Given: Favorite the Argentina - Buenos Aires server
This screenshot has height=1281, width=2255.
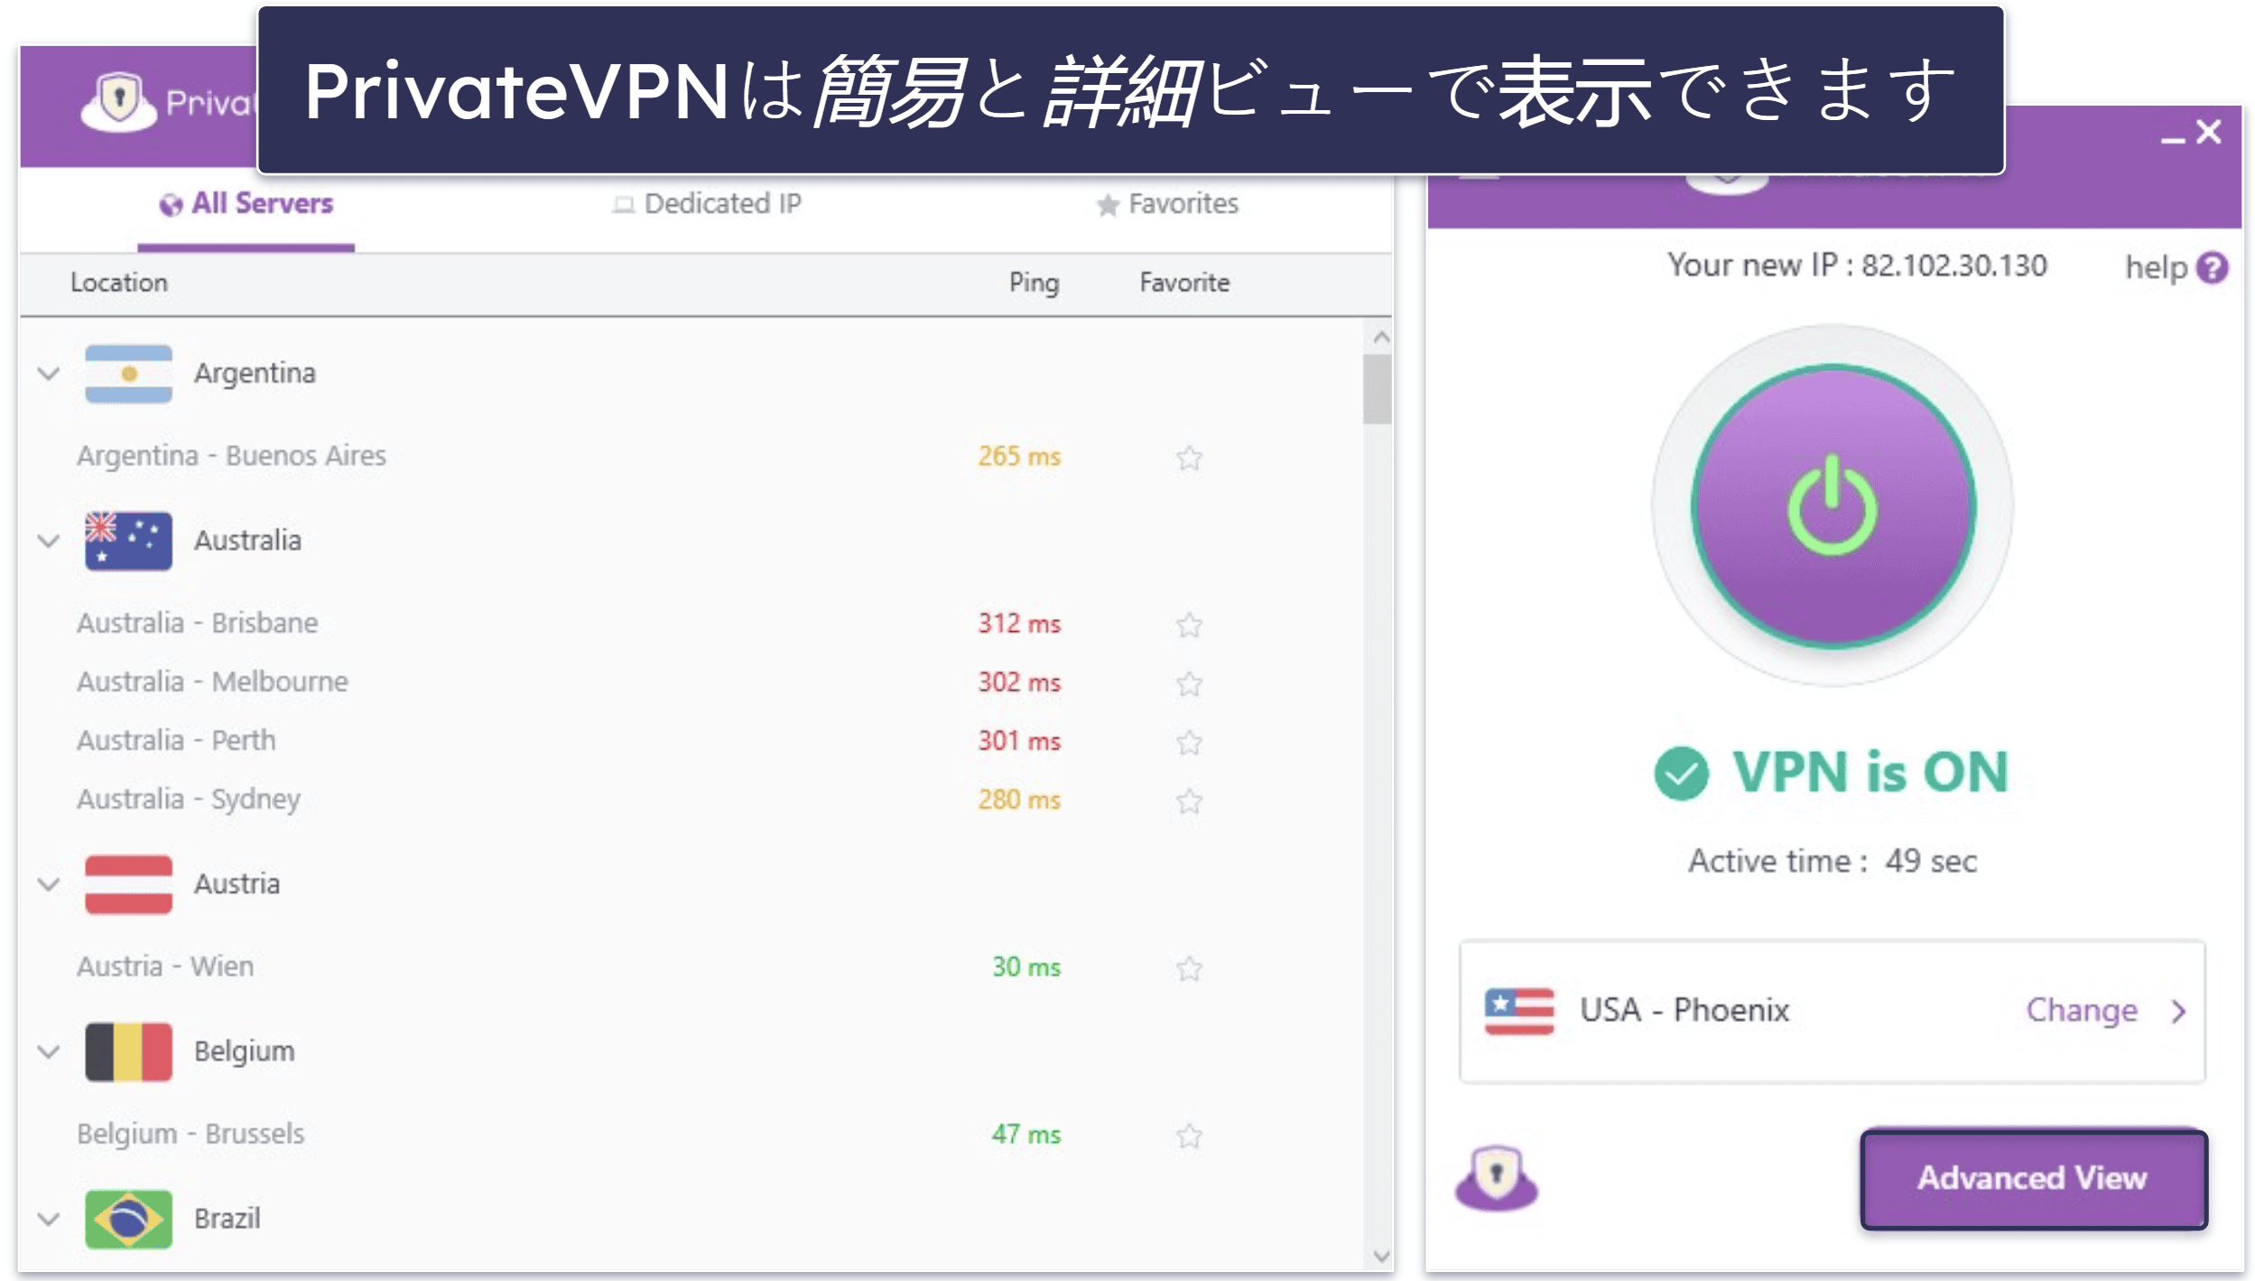Looking at the screenshot, I should click(x=1190, y=458).
